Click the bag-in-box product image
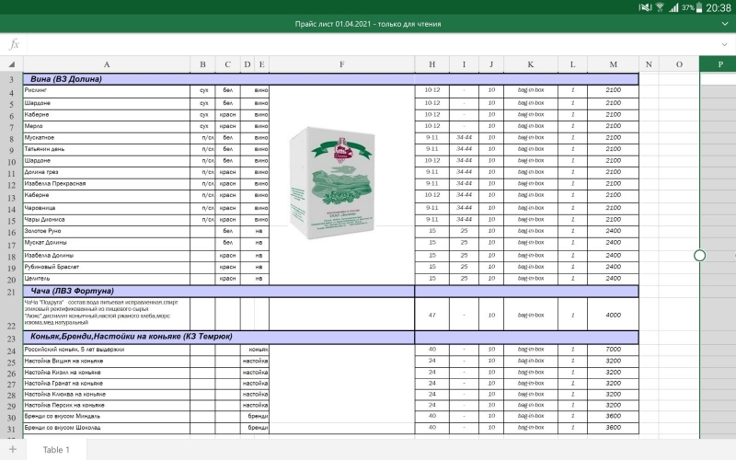 tap(332, 183)
